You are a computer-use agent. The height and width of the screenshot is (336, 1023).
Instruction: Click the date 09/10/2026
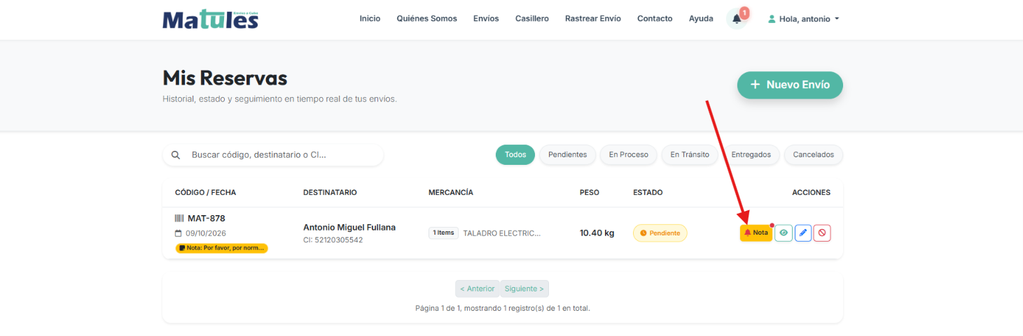click(206, 233)
